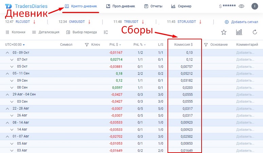Screen dimensions: 263x153
Task: Click the filter icon beside Ключ column
Action: click(87, 44)
